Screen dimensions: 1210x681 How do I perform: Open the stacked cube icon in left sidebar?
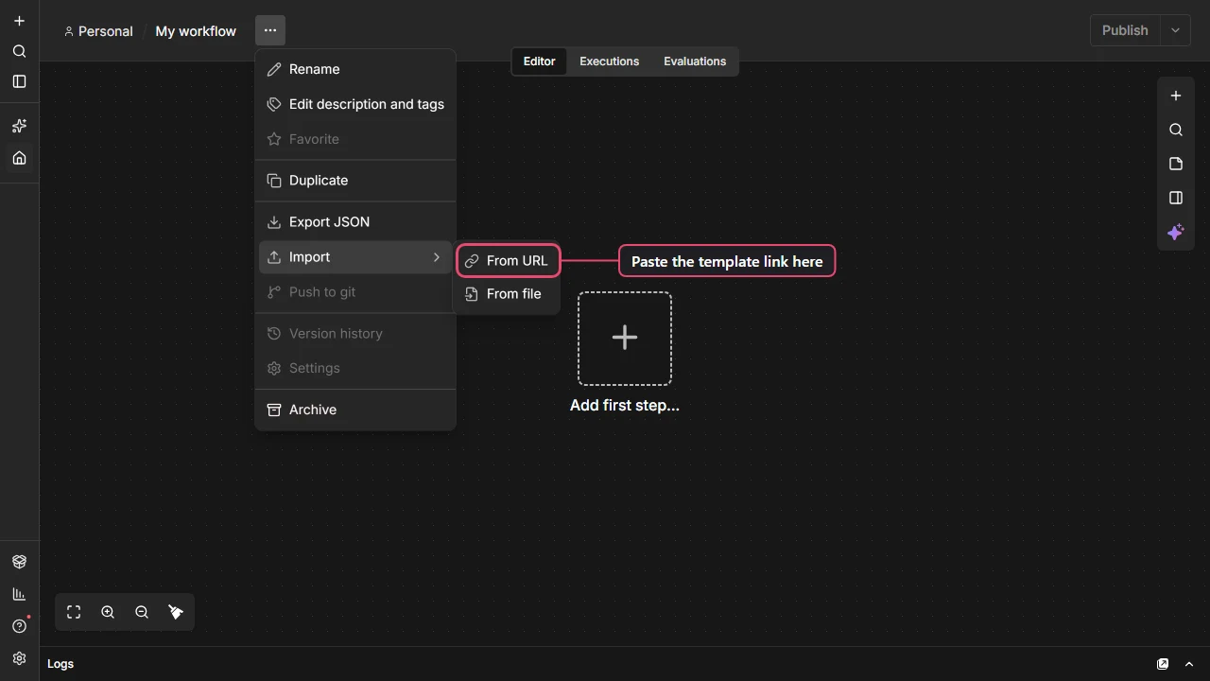coord(19,562)
